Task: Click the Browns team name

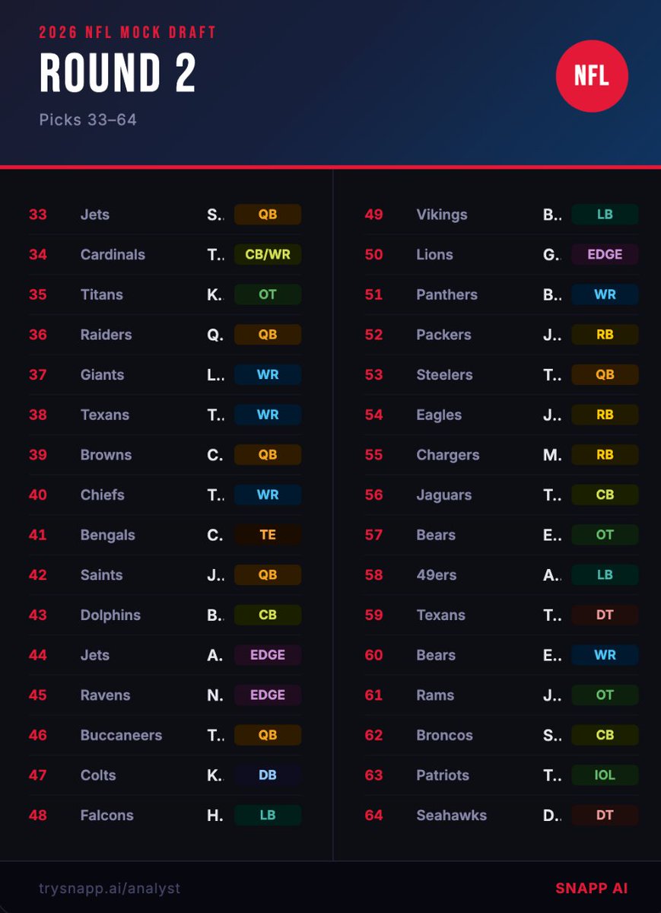Action: click(106, 455)
